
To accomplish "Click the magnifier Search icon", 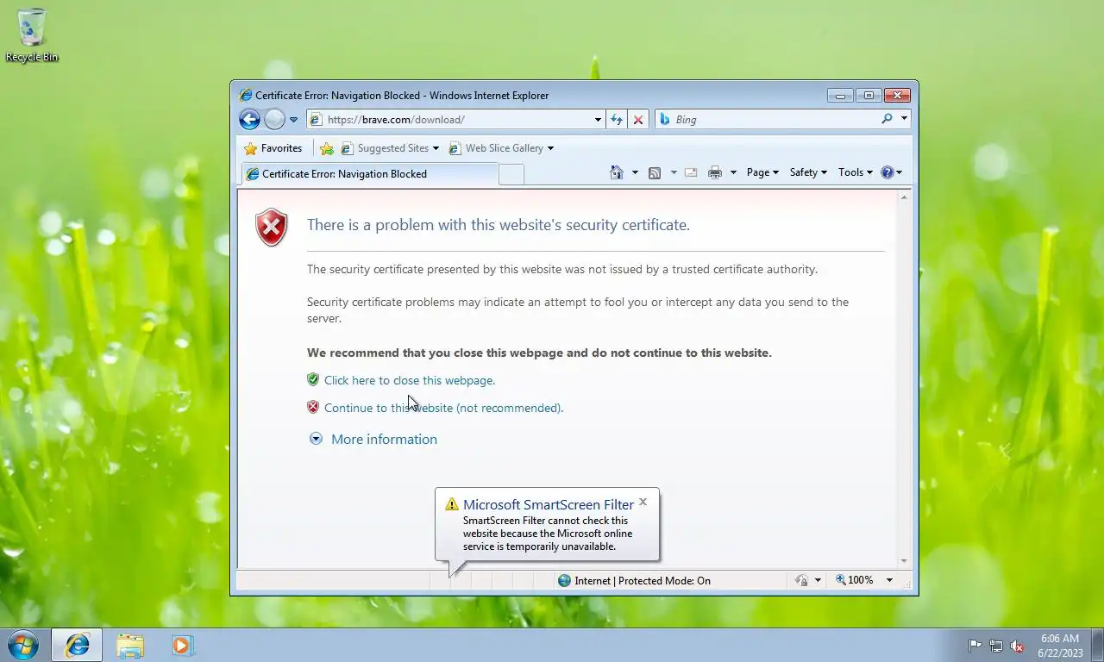I will tap(887, 119).
